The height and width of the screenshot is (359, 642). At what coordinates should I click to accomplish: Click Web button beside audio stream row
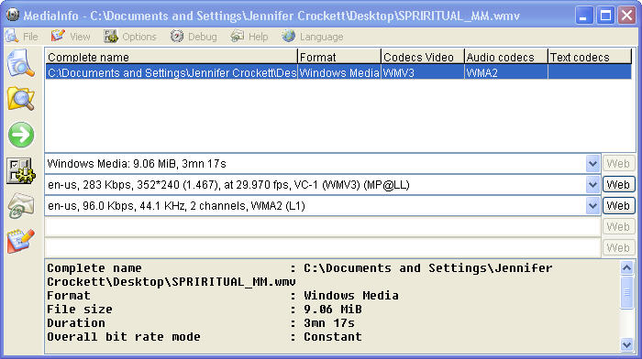tap(618, 206)
